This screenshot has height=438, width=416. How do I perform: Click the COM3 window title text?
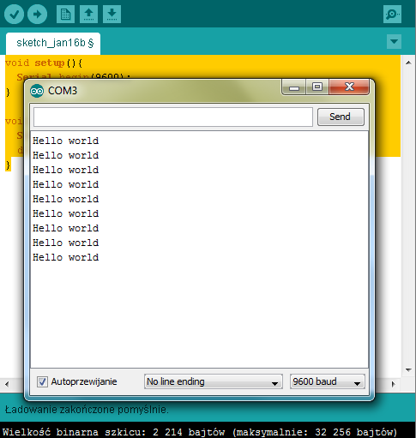point(63,91)
